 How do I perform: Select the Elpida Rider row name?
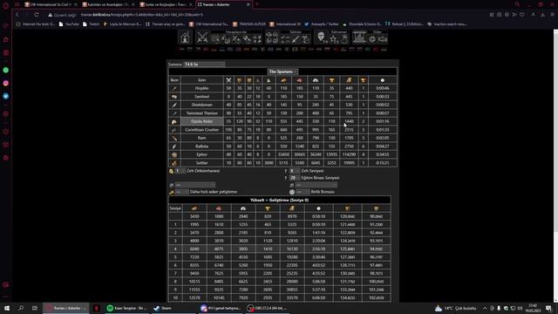tap(201, 121)
